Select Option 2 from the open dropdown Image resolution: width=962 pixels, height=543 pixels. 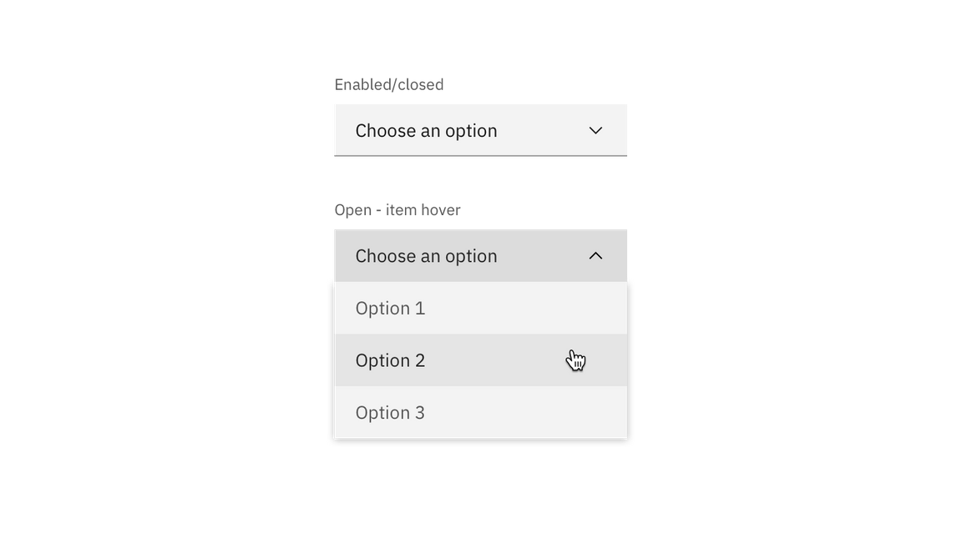coord(480,359)
